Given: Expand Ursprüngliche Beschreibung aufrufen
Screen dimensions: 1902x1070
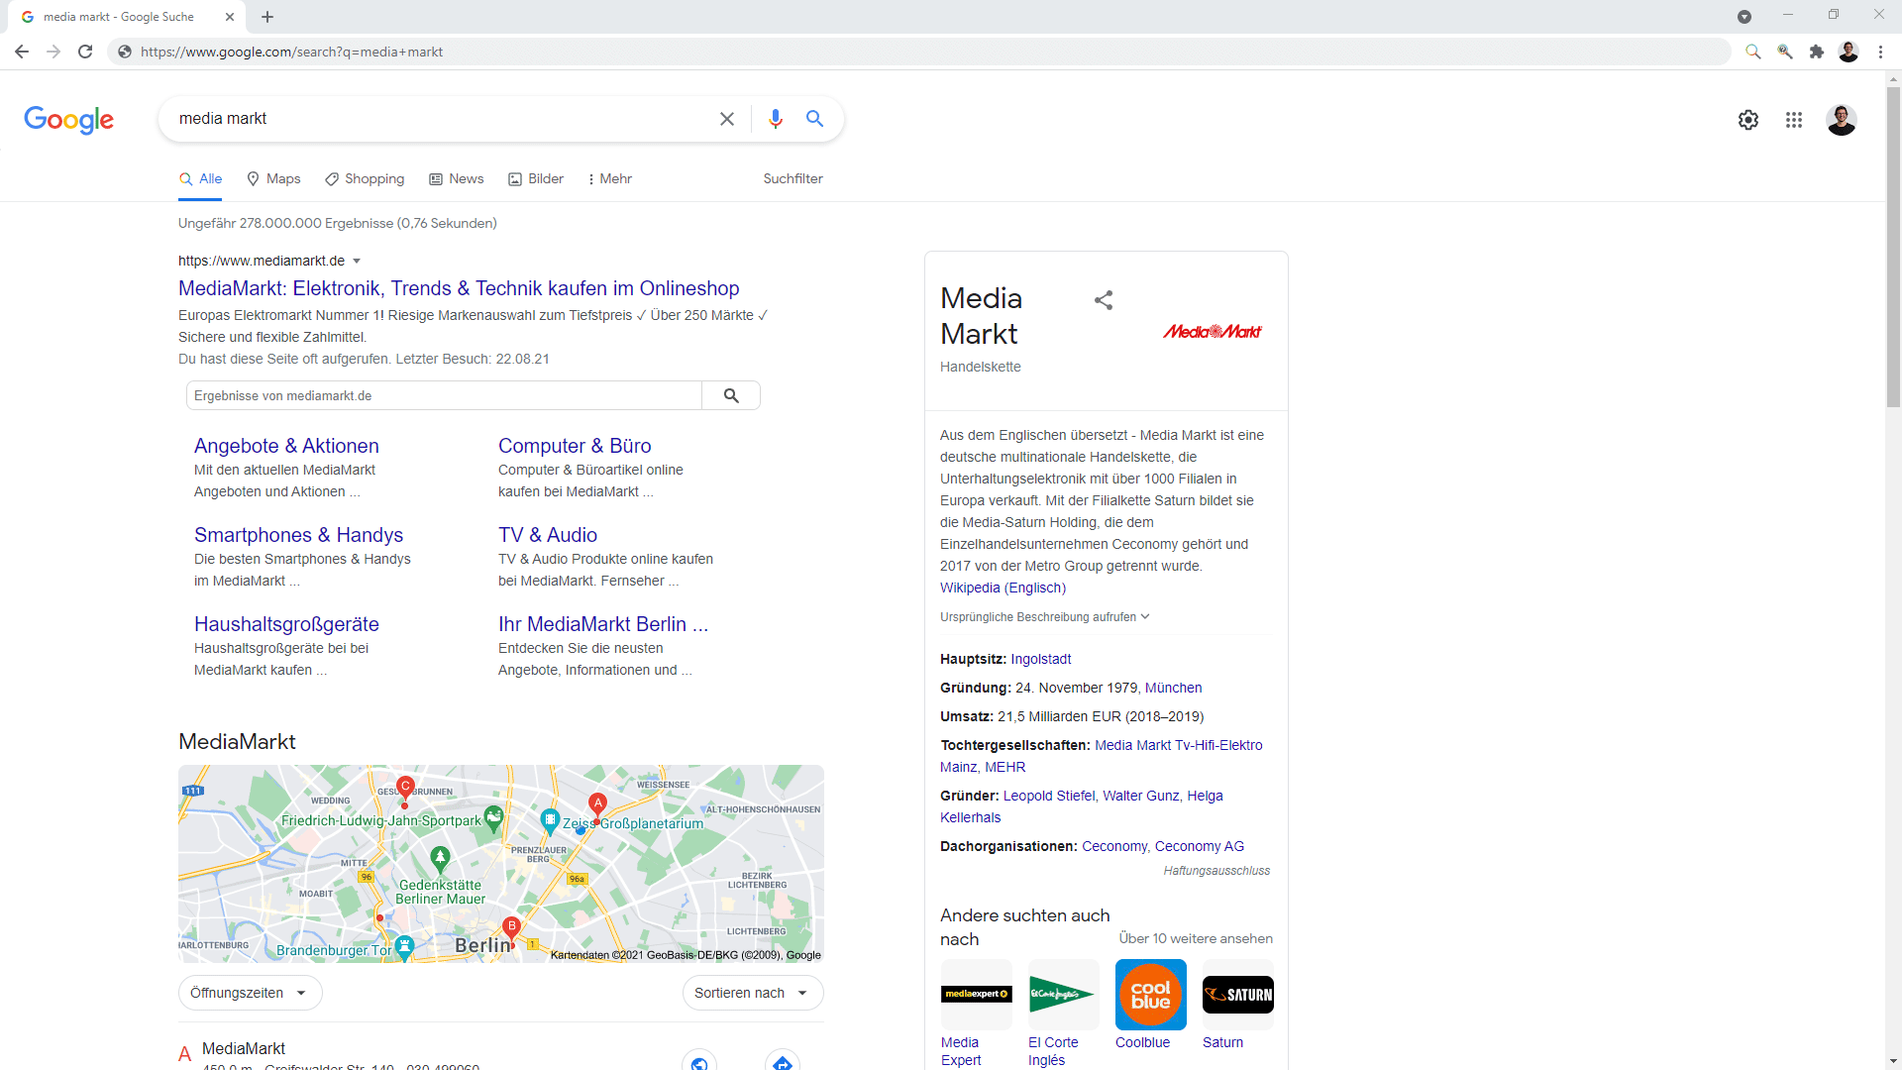Looking at the screenshot, I should click(x=1045, y=617).
